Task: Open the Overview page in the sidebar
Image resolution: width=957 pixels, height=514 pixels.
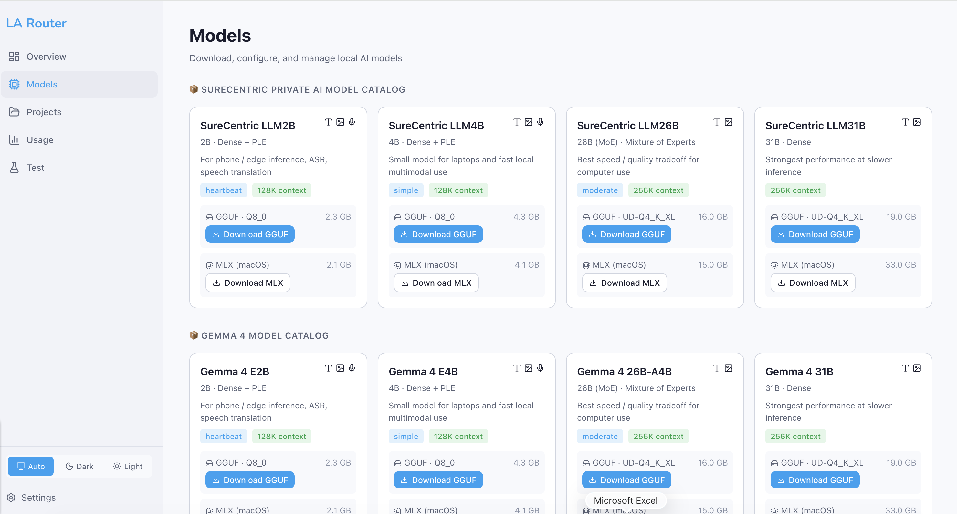Action: coord(79,57)
